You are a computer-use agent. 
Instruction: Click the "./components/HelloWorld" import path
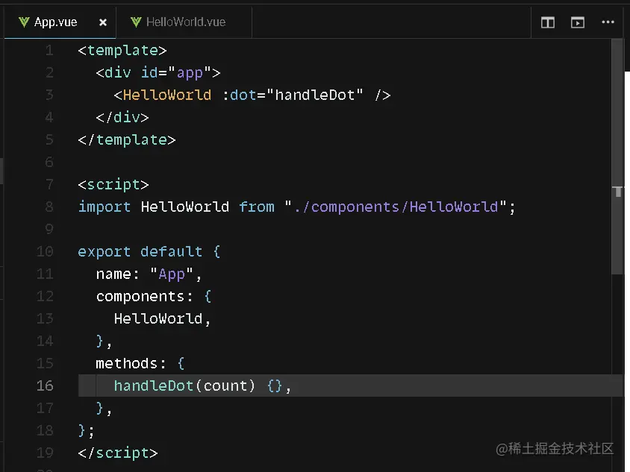pyautogui.click(x=396, y=207)
